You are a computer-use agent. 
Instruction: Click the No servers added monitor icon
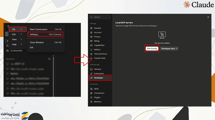pyautogui.click(x=162, y=35)
